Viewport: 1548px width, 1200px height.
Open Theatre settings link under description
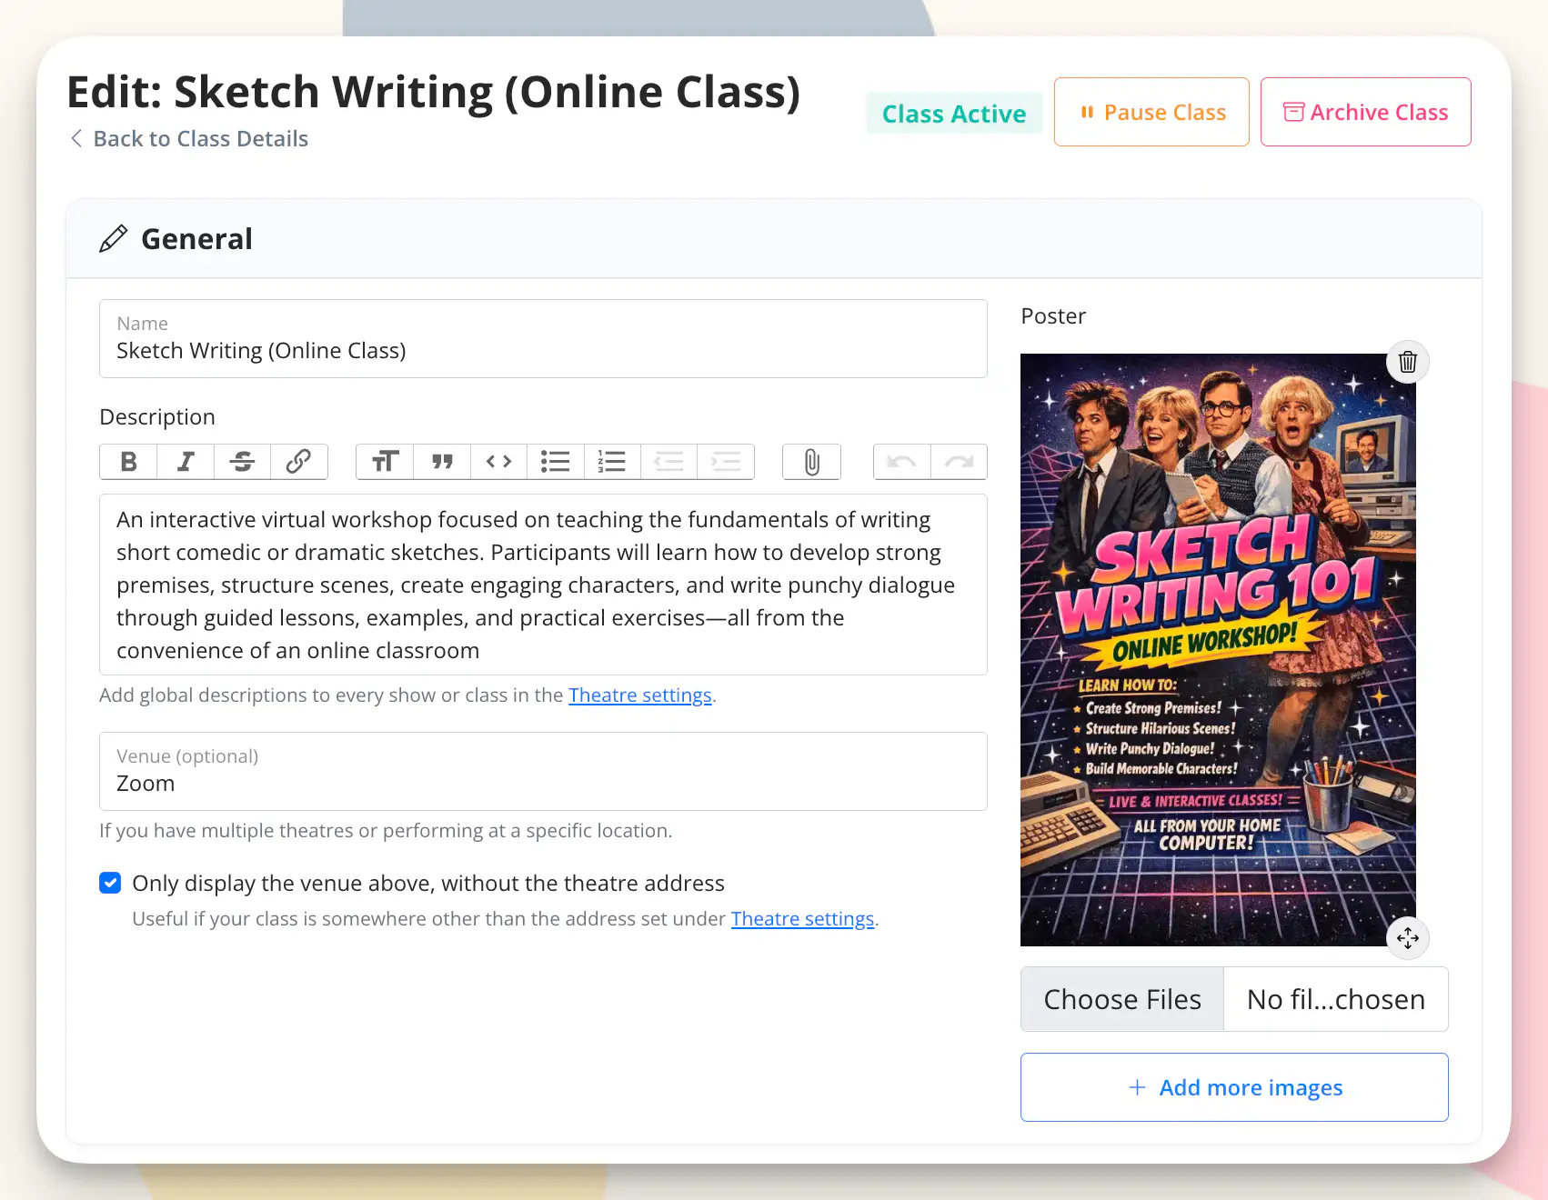(x=639, y=695)
